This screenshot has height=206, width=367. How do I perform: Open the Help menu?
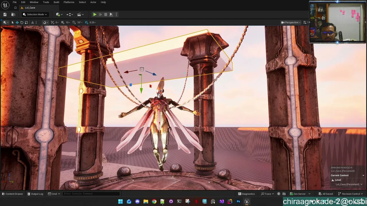coord(103,2)
